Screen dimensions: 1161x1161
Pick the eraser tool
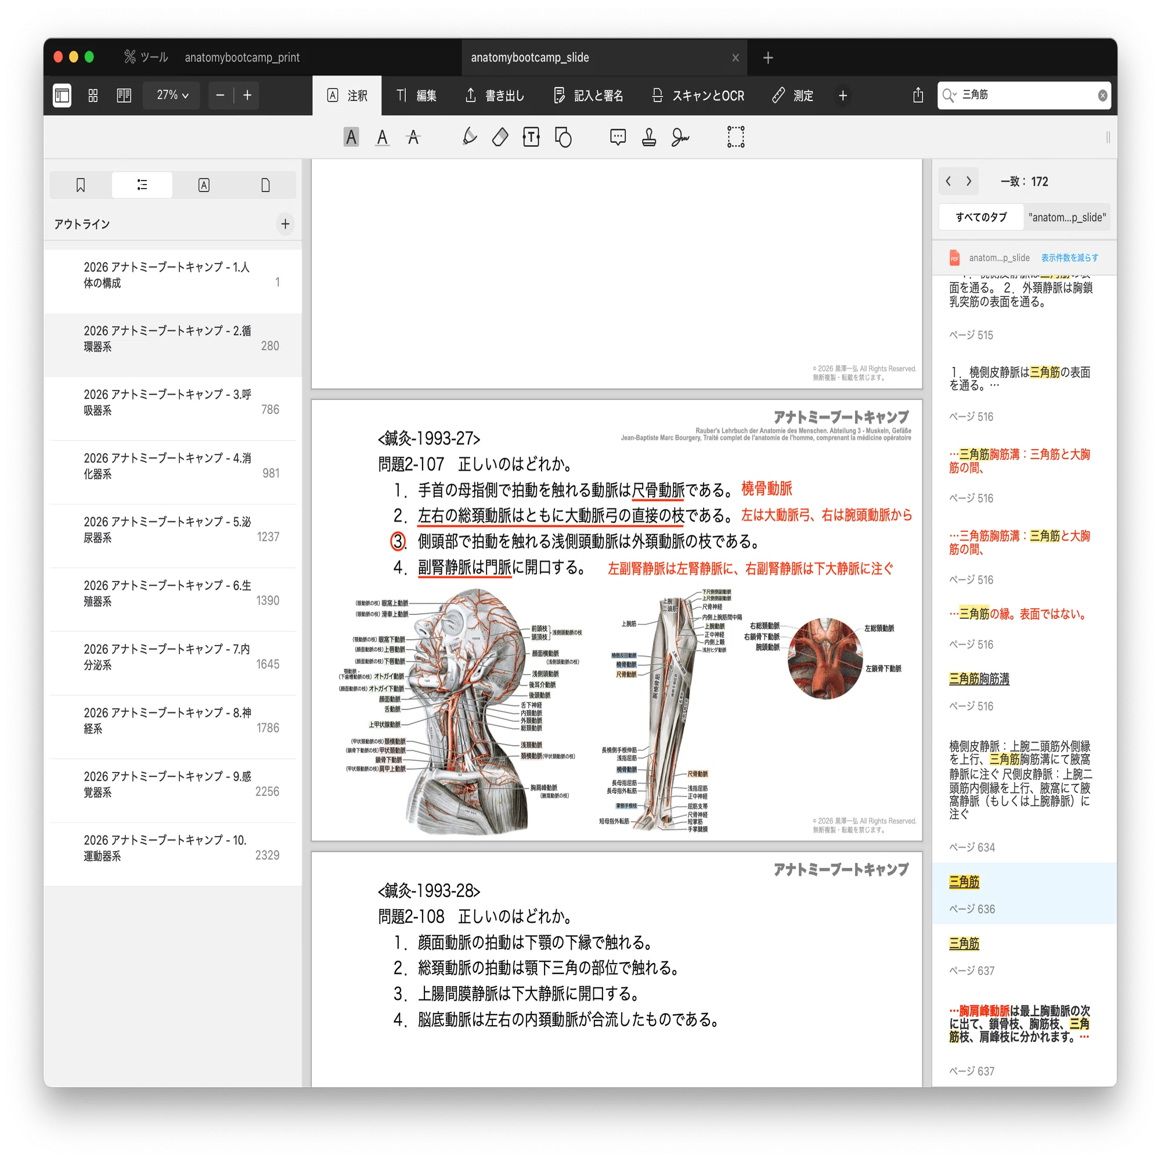click(500, 138)
